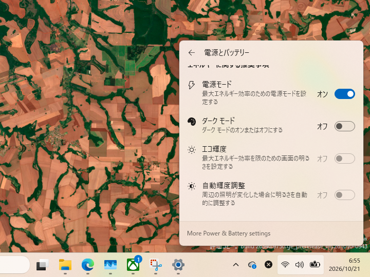The width and height of the screenshot is (370, 277).
Task: Open More Power & Battery settings link
Action: click(229, 233)
